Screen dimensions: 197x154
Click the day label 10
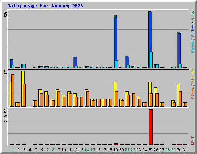coord(63,150)
